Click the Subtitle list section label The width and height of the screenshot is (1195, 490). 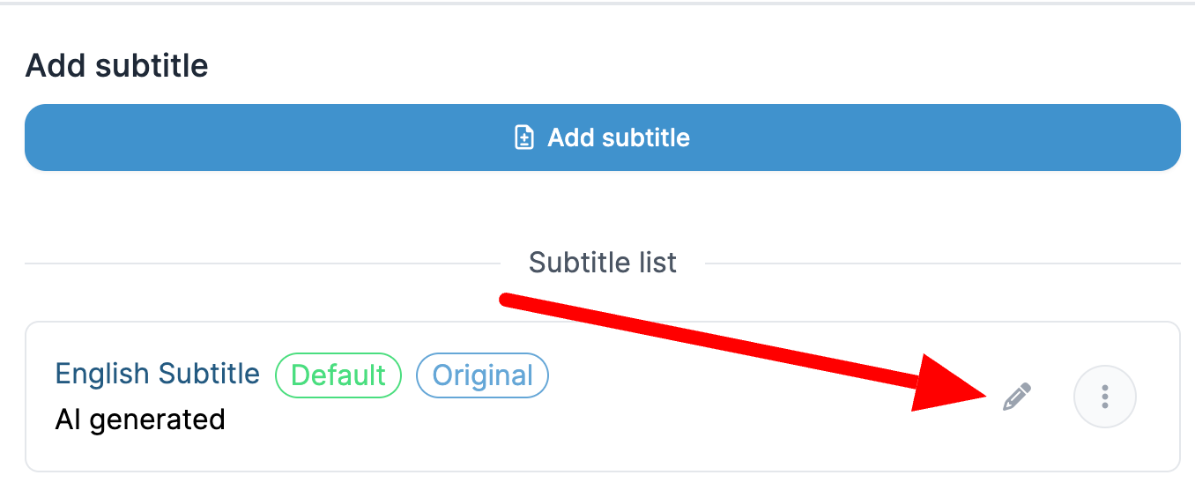coord(603,263)
